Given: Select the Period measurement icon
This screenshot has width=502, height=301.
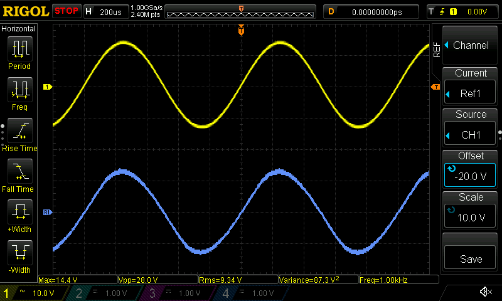Looking at the screenshot, I should pos(19,49).
